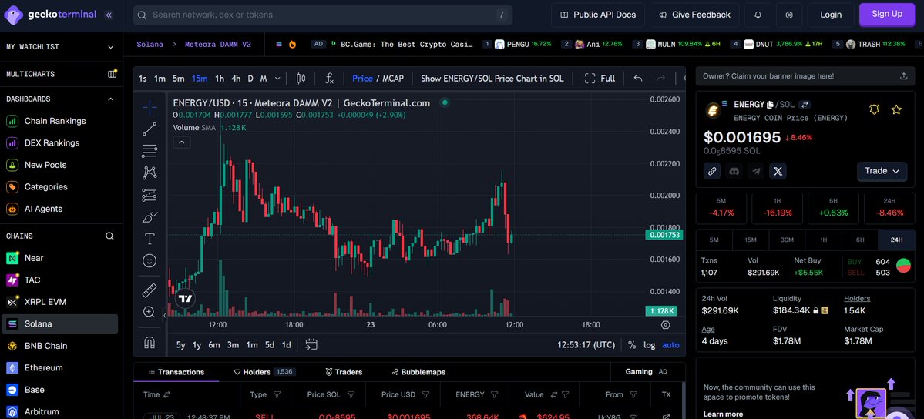924x419 pixels.
Task: Select the Text annotation tool
Action: 150,239
